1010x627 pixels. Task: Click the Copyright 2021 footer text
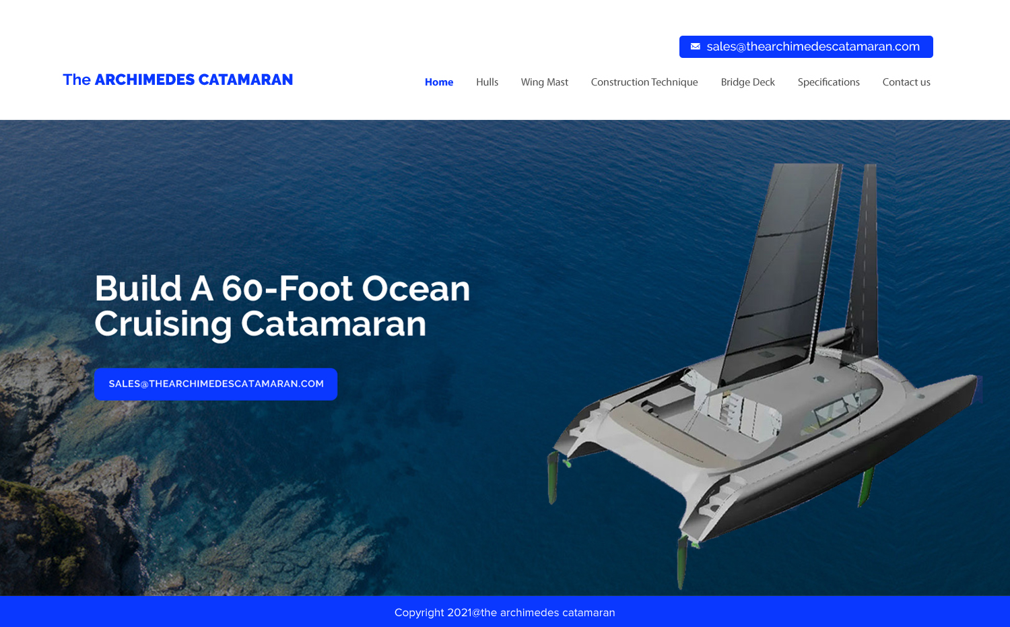[x=505, y=612]
